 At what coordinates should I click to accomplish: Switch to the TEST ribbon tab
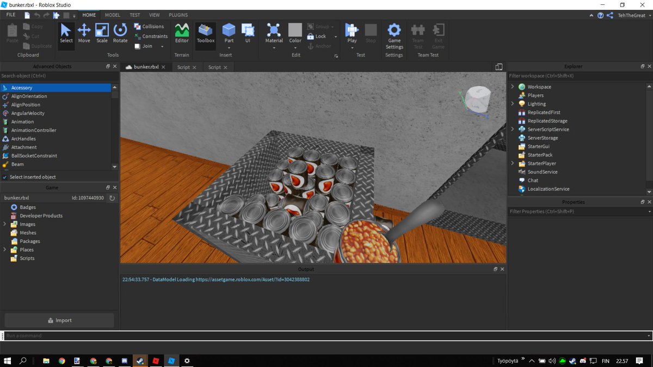(x=134, y=15)
